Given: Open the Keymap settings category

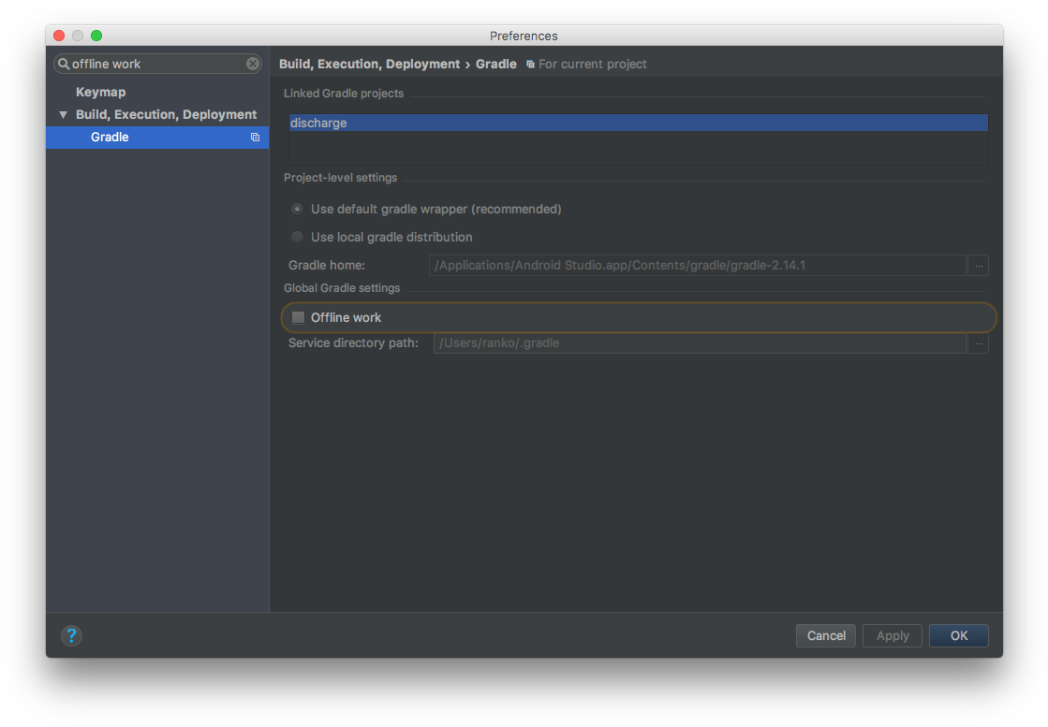Looking at the screenshot, I should [x=100, y=93].
